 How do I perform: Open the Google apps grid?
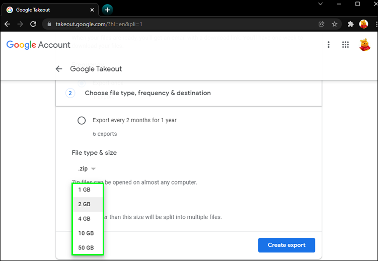click(x=345, y=45)
